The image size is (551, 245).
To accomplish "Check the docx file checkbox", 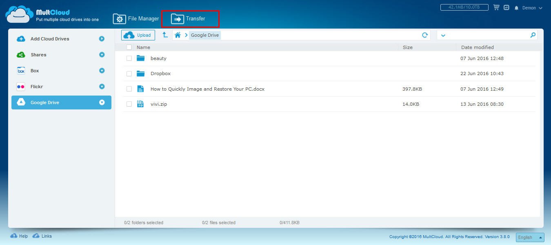I will coord(129,89).
